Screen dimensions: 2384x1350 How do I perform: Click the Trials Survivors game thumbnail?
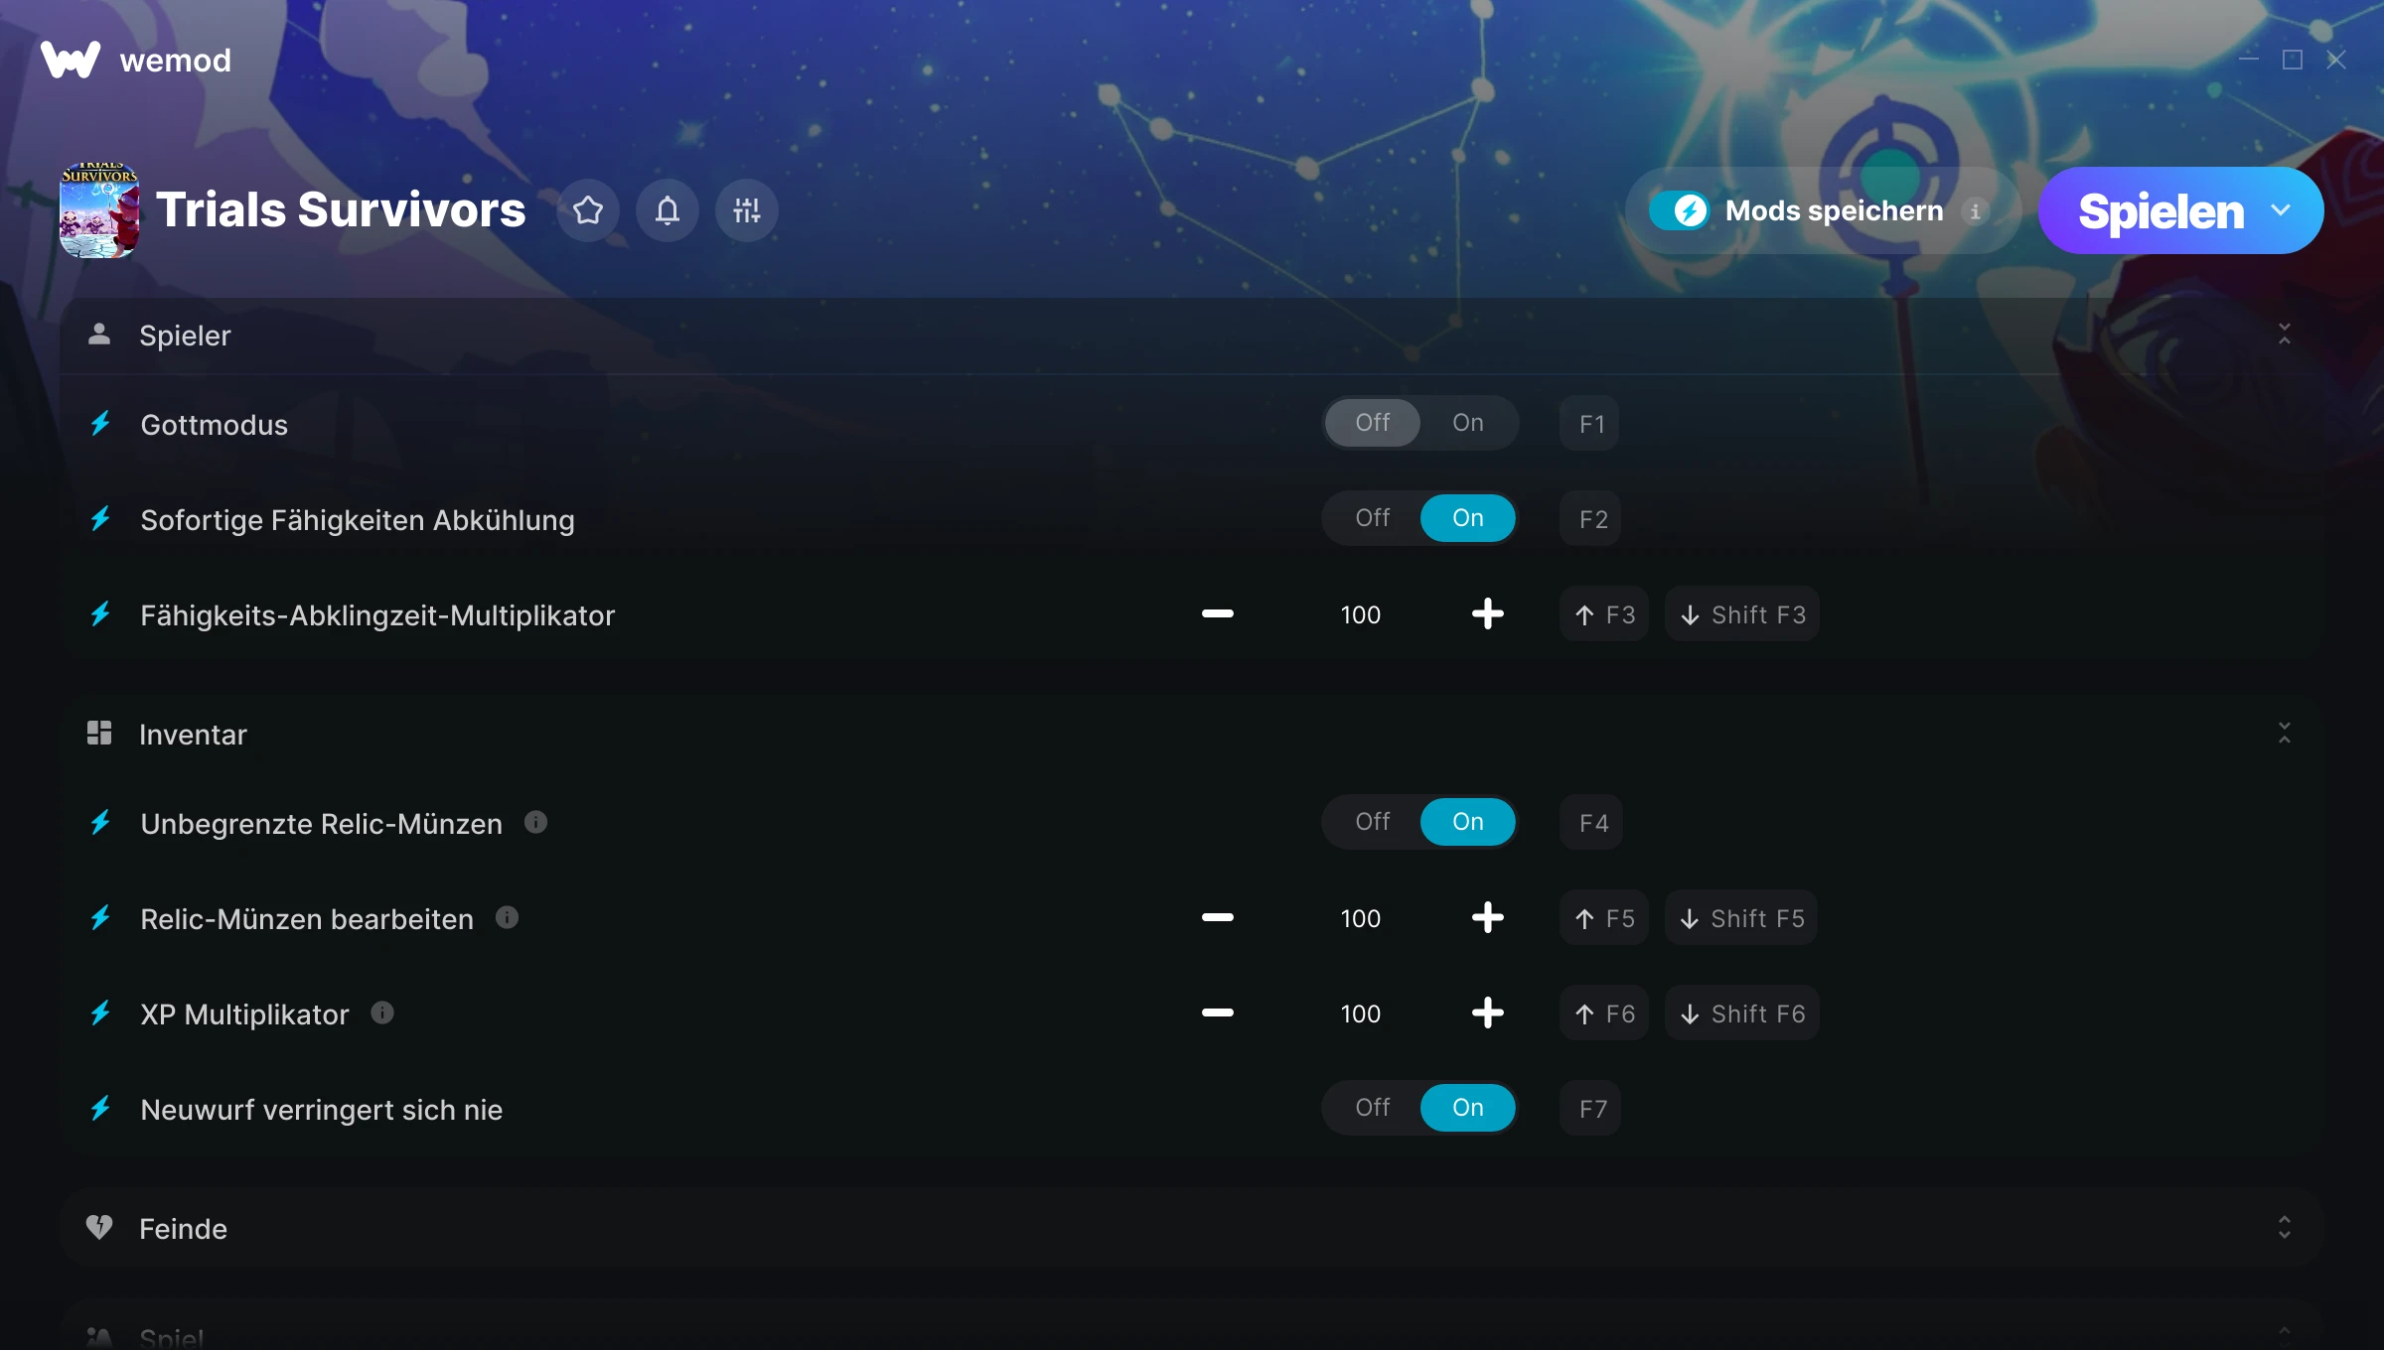click(x=99, y=210)
